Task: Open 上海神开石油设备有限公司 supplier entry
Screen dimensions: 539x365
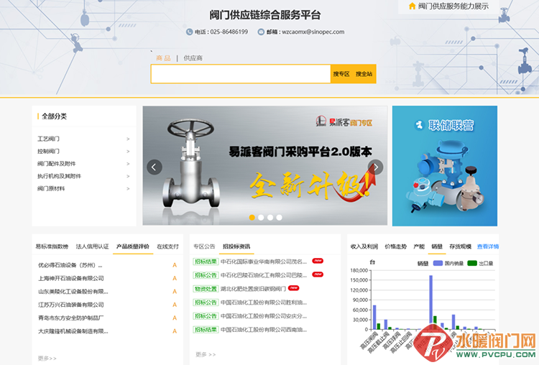Action: point(71,278)
